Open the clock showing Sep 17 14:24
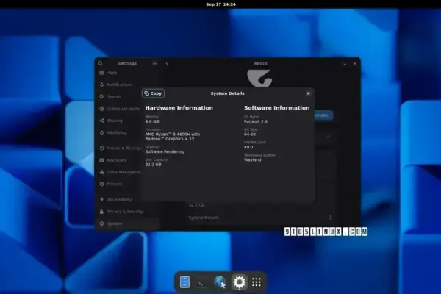The width and height of the screenshot is (441, 294). [220, 4]
